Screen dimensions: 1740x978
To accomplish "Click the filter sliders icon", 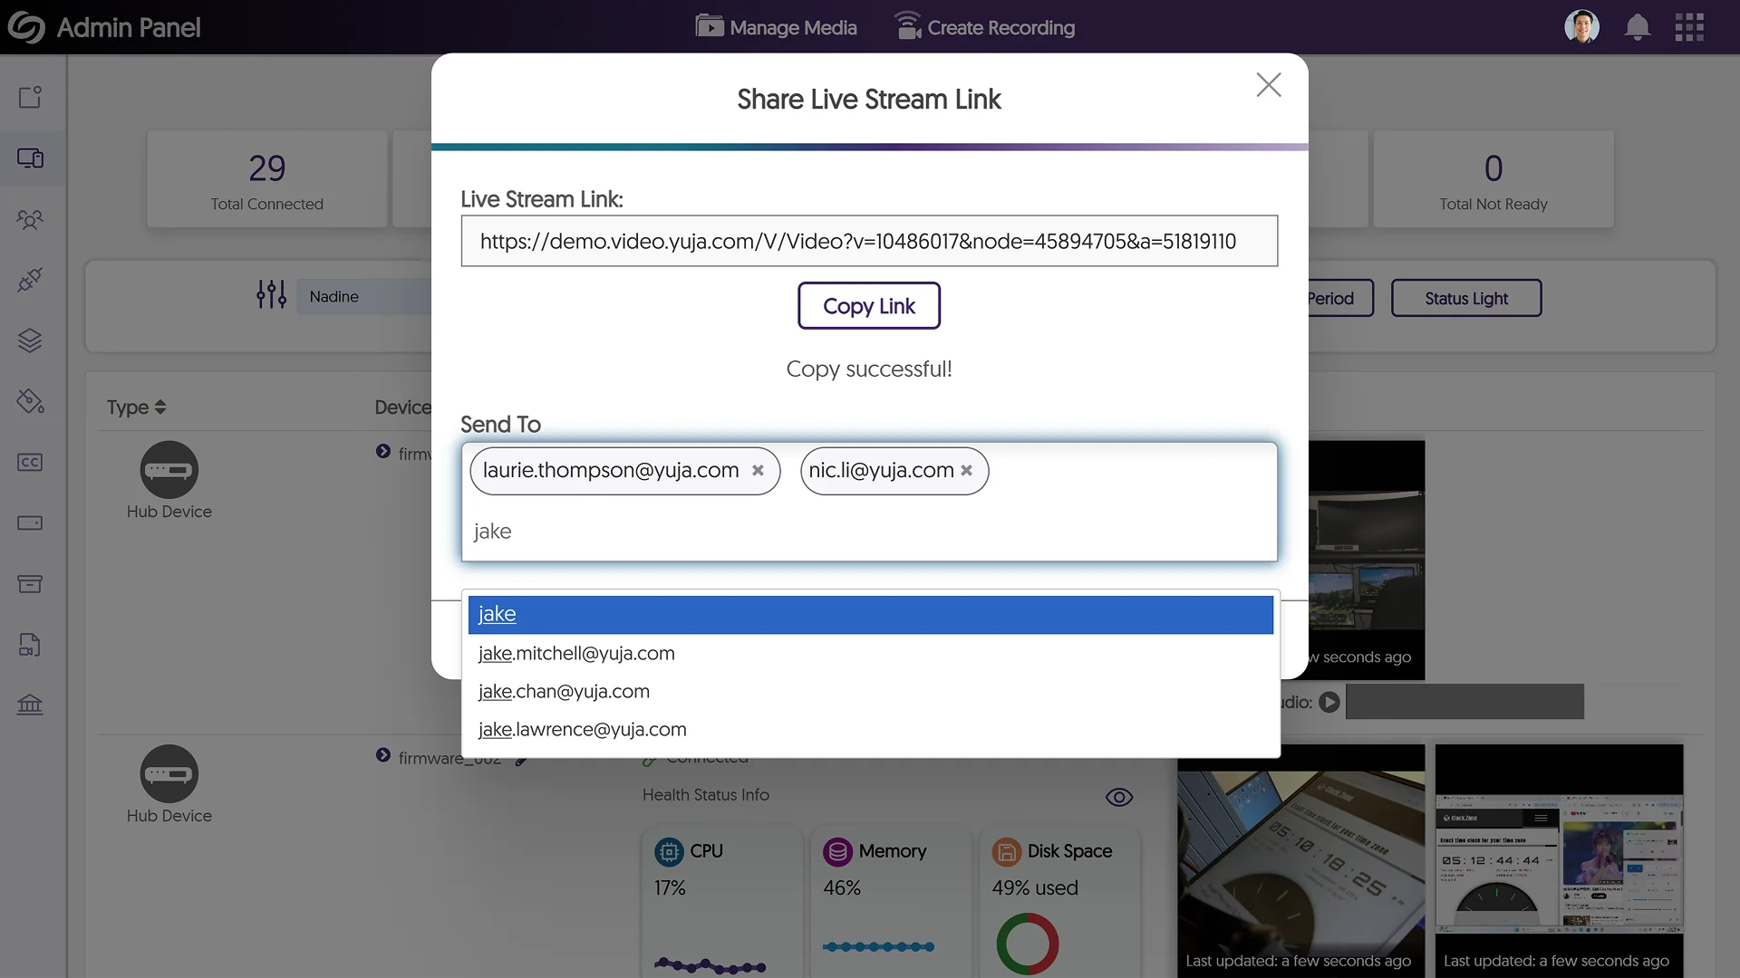I will pyautogui.click(x=271, y=294).
